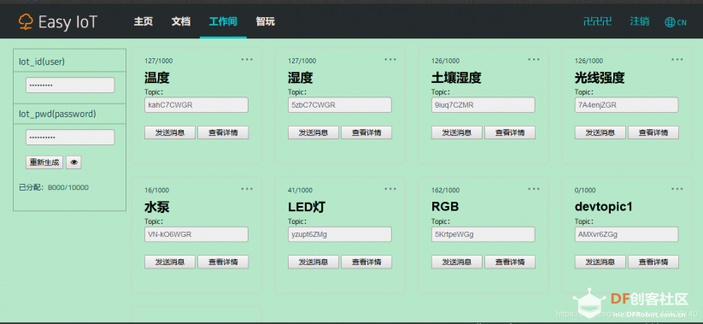Screen dimensions: 703x324
Task: Open the devtopic1 card three-dot menu
Action: 677,189
